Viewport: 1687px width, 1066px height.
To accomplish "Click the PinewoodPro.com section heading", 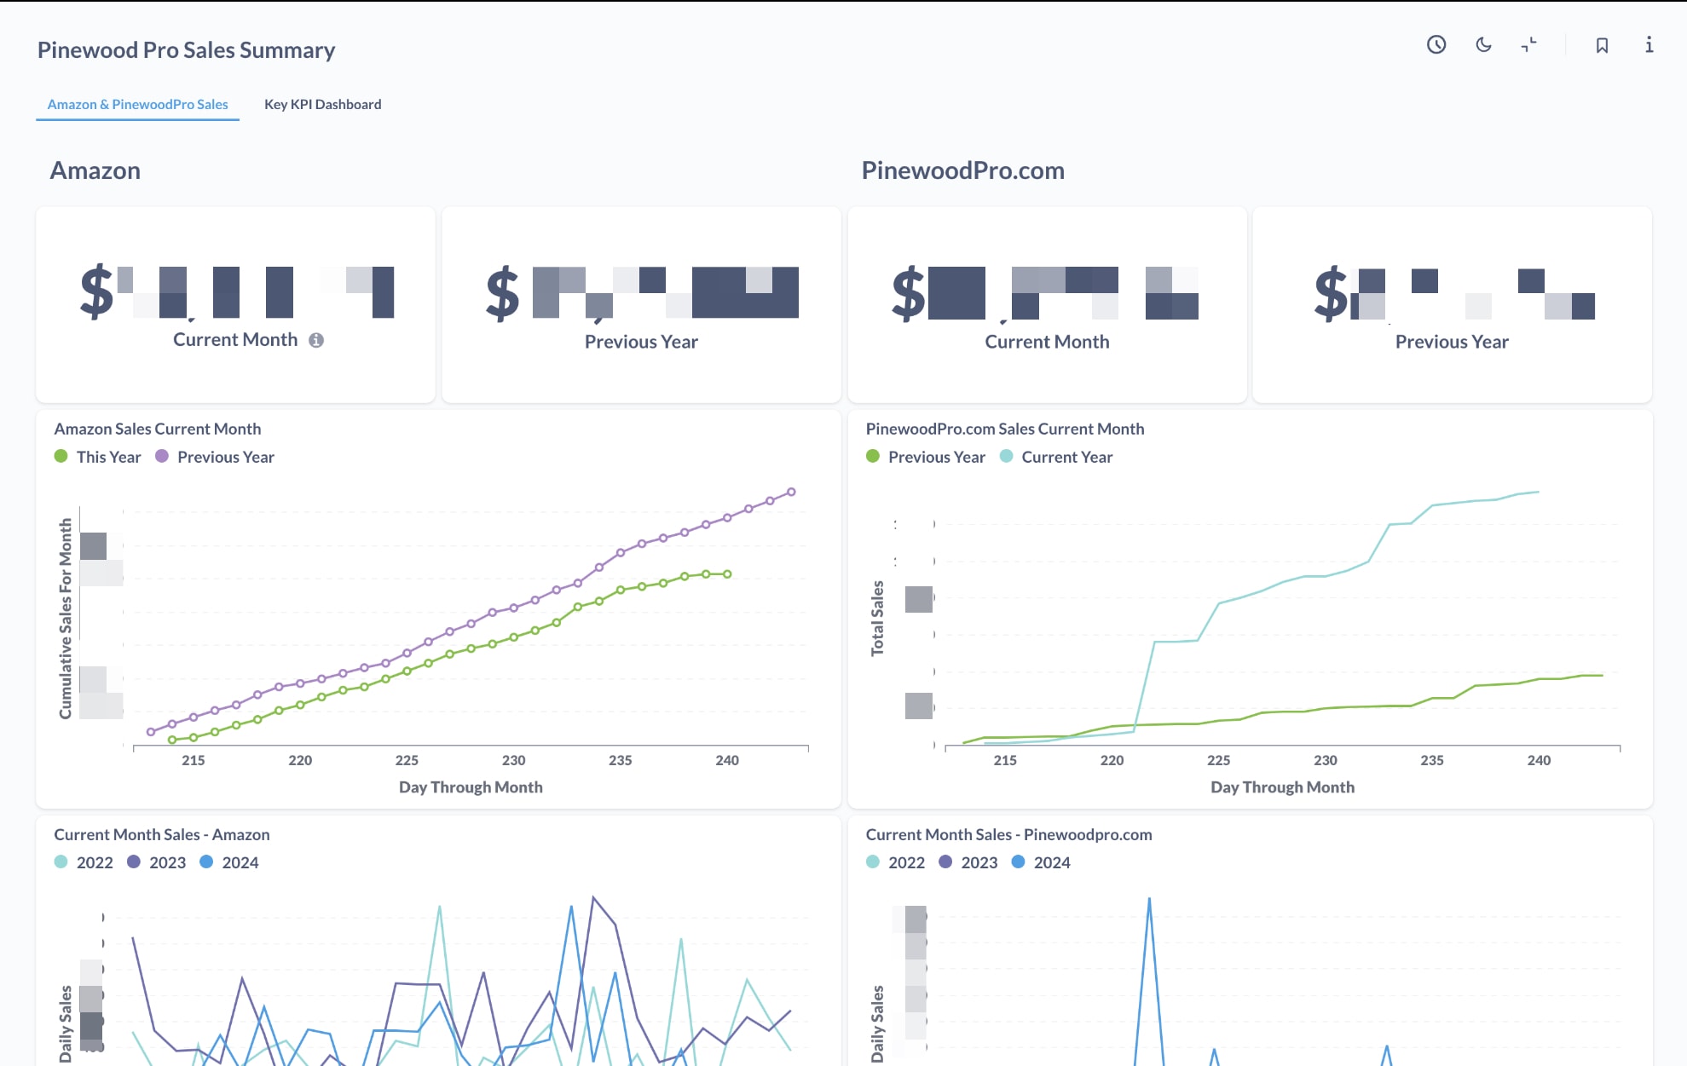I will coord(963,170).
